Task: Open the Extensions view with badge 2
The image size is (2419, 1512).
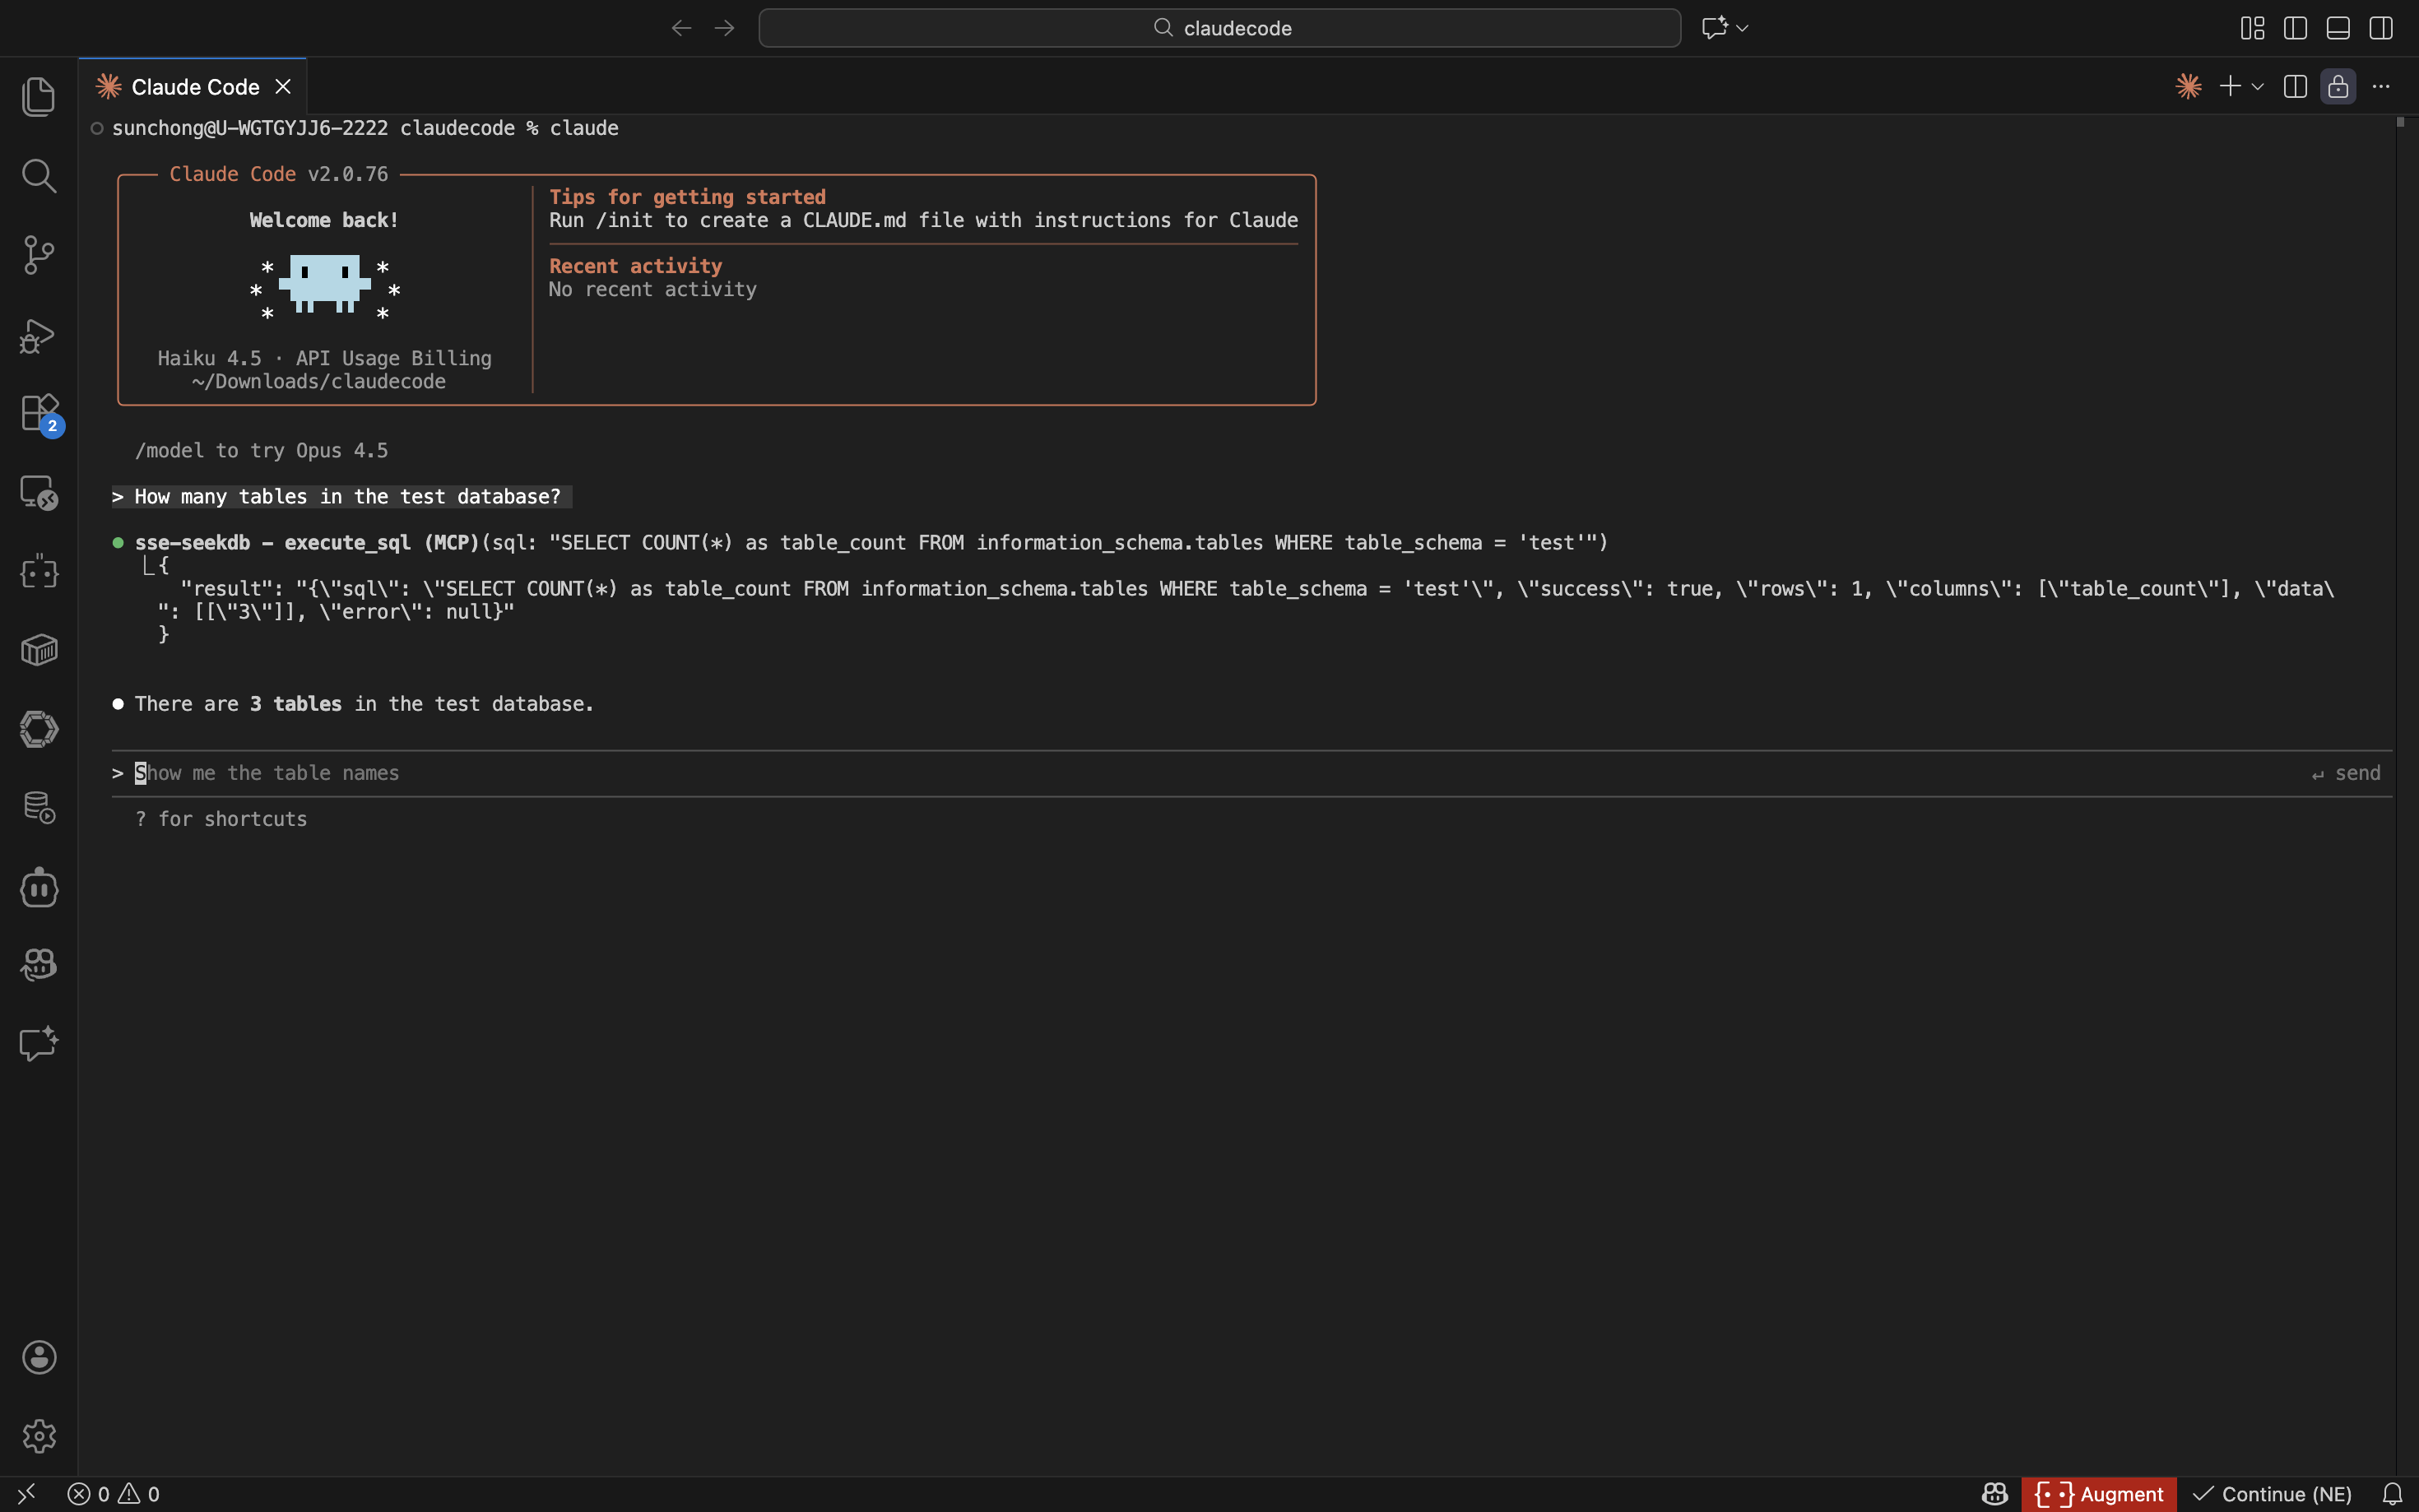Action: point(38,413)
